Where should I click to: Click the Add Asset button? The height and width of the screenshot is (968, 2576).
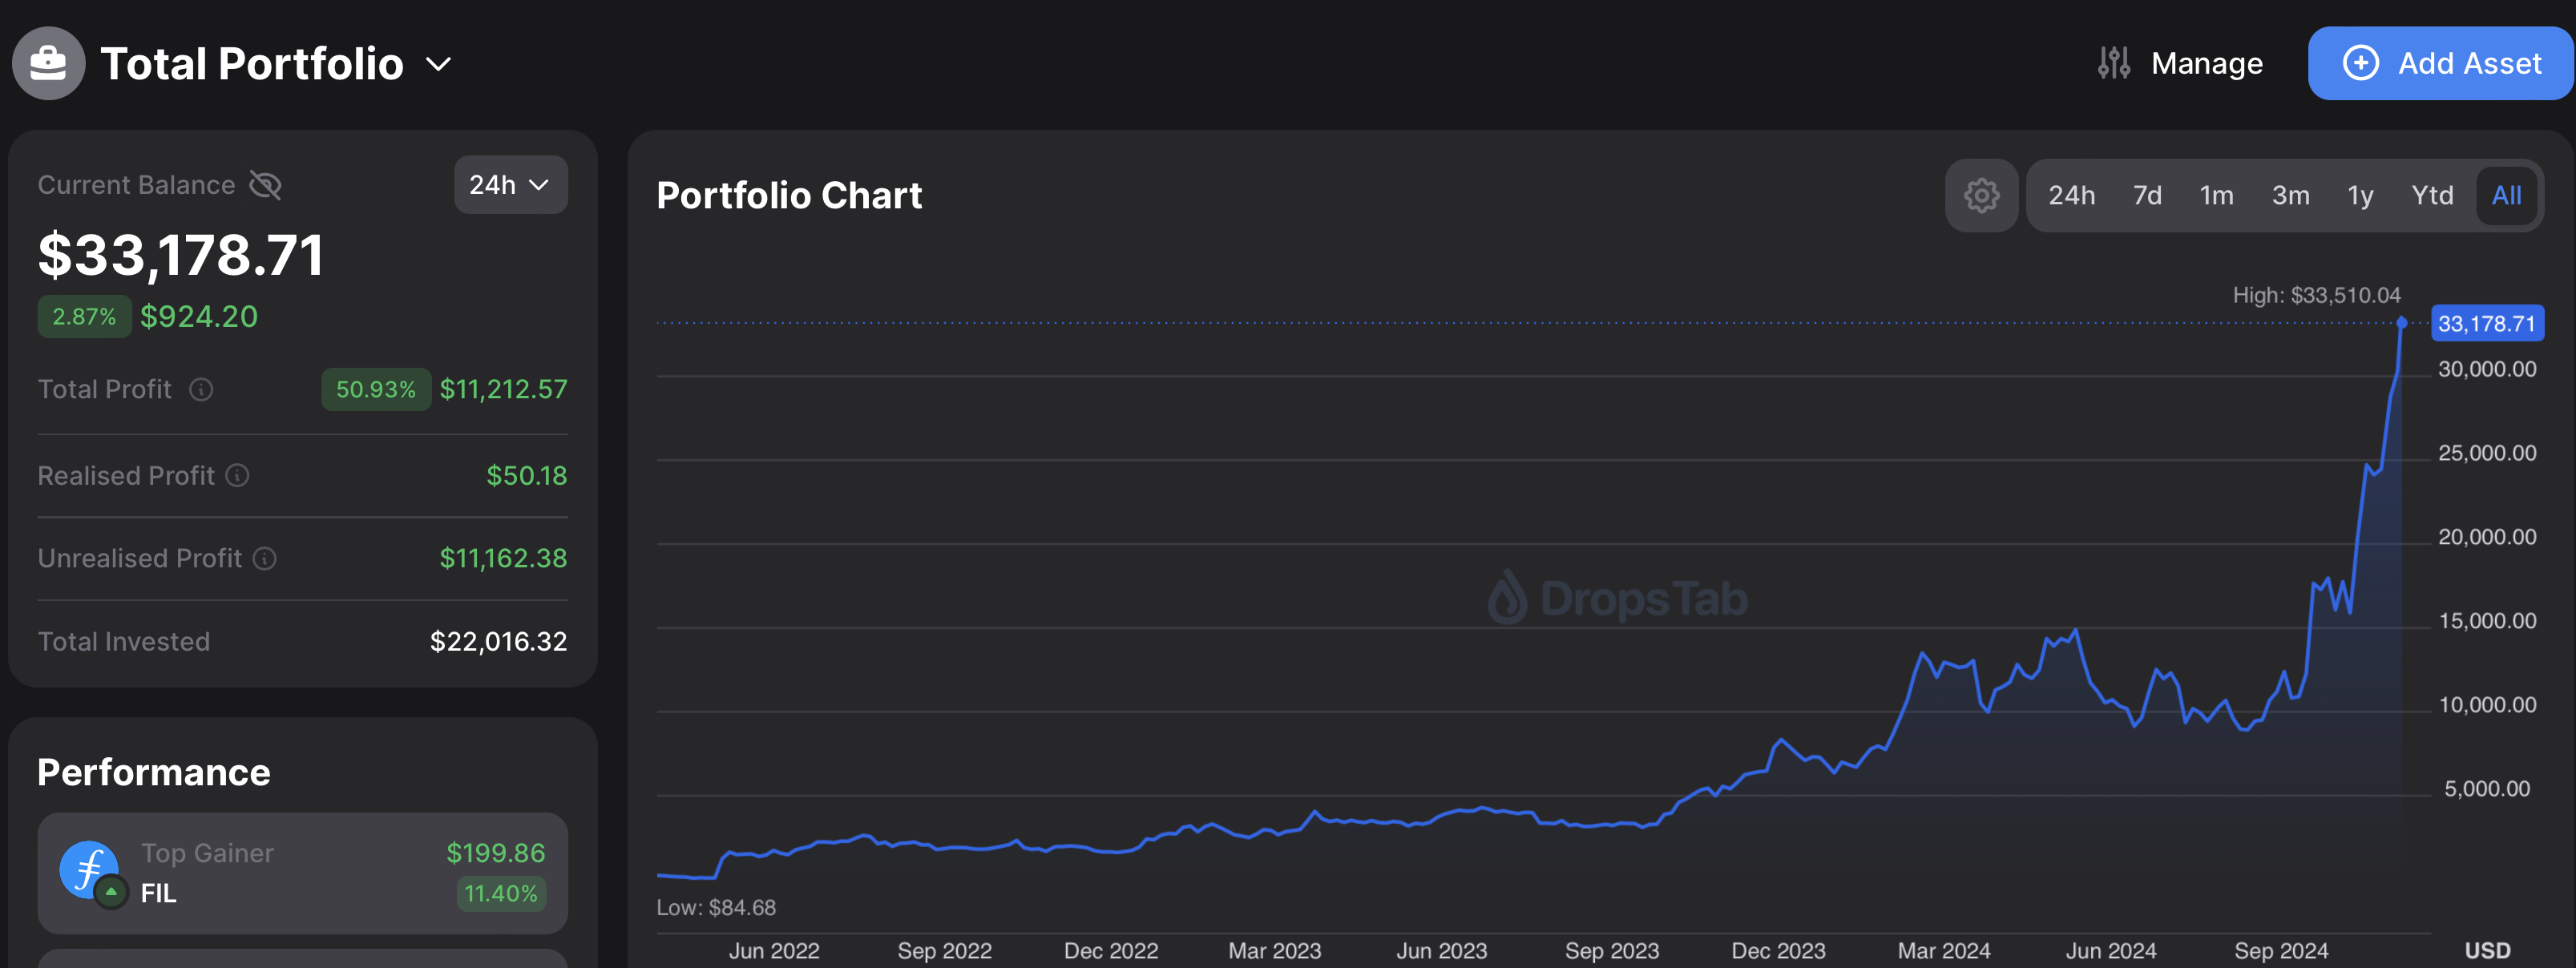(2442, 63)
